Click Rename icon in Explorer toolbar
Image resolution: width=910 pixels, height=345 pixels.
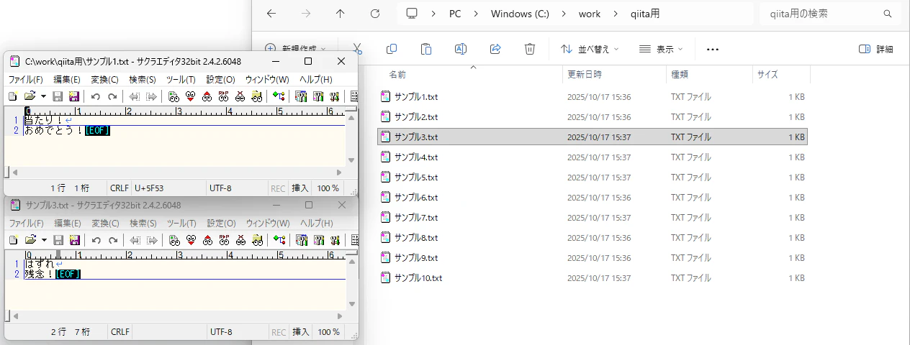(x=461, y=49)
